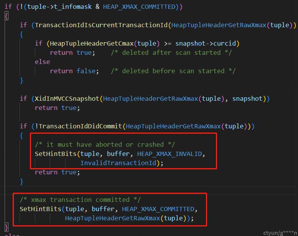The image size is (298, 236).
Task: Select the TransactionIdIsCurrentTransactionId function name
Action: click(101, 25)
